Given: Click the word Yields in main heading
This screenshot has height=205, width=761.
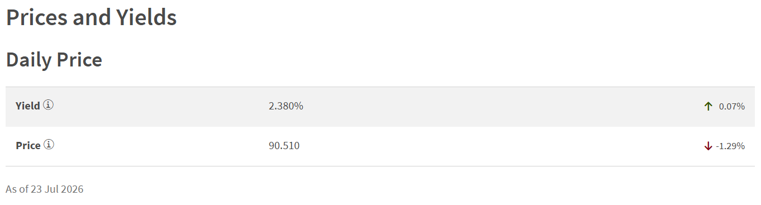Looking at the screenshot, I should [x=146, y=17].
